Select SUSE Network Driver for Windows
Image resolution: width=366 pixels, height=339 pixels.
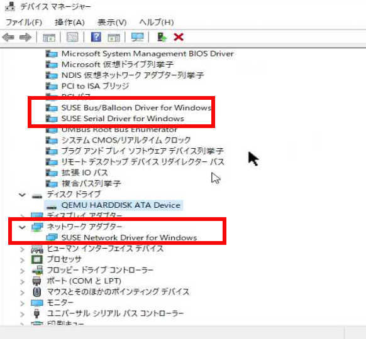coord(129,238)
